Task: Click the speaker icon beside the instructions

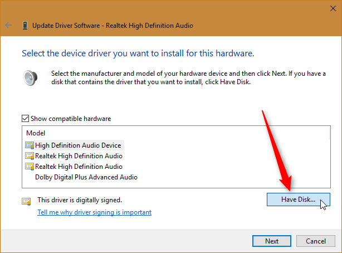Action: 30,78
